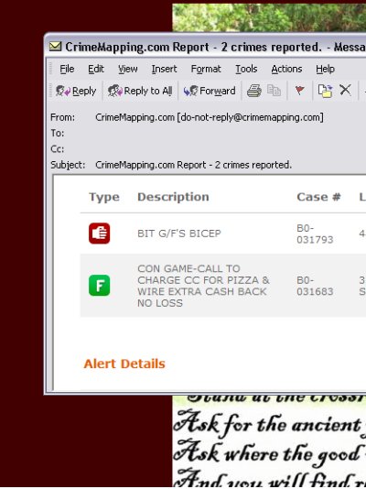Image resolution: width=366 pixels, height=489 pixels.
Task: Click the Cc: field label
Action: click(x=58, y=149)
